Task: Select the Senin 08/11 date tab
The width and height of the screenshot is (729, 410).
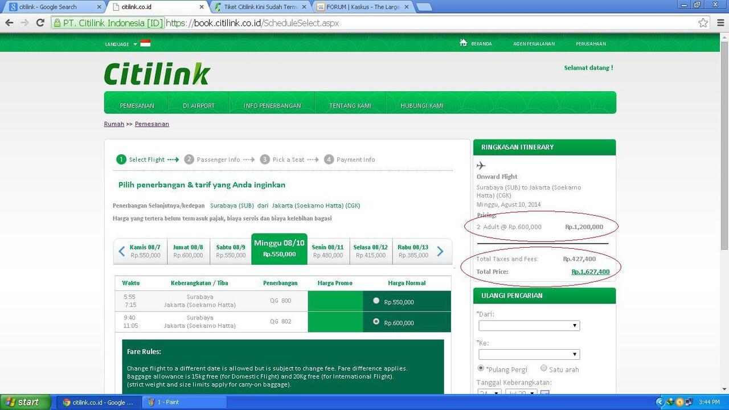Action: (328, 251)
